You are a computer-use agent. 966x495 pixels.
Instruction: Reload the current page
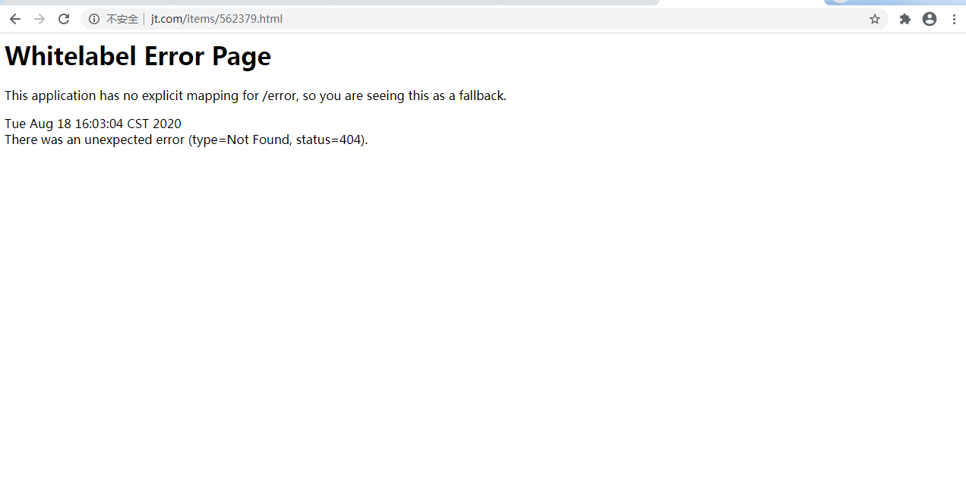click(x=64, y=19)
